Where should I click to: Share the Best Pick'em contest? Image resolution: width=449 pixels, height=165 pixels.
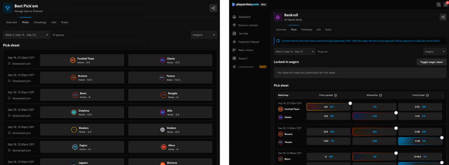coord(213,8)
